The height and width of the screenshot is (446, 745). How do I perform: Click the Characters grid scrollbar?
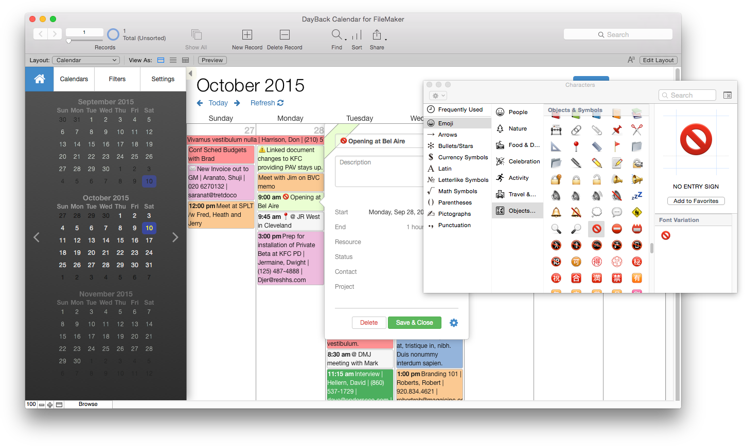pyautogui.click(x=651, y=248)
